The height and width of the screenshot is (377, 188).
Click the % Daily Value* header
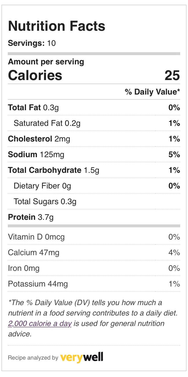pyautogui.click(x=152, y=92)
